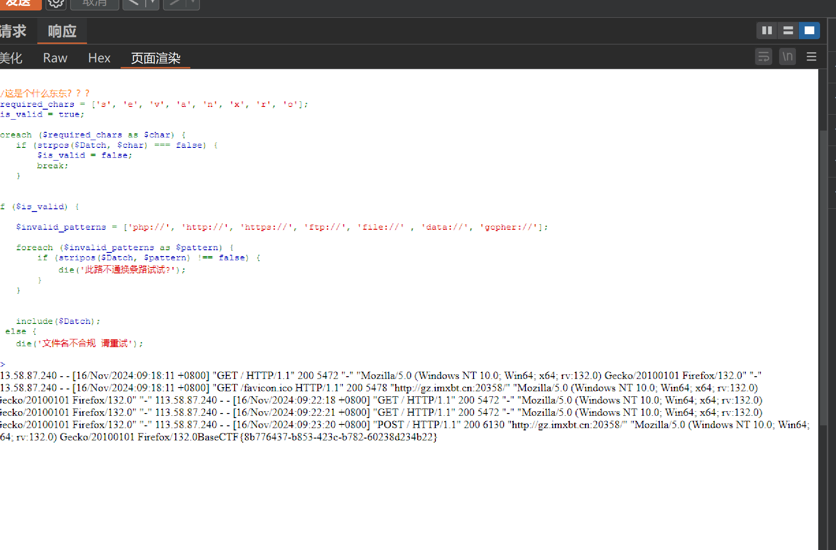Screen dimensions: 836x550
Task: Click the is_valid = true; line
Action: click(42, 115)
